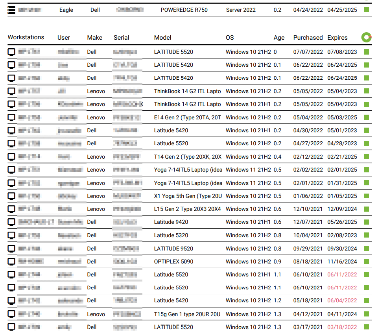Click the POWEREDGE R750 model cell
This screenshot has width=378, height=331.
tap(184, 10)
